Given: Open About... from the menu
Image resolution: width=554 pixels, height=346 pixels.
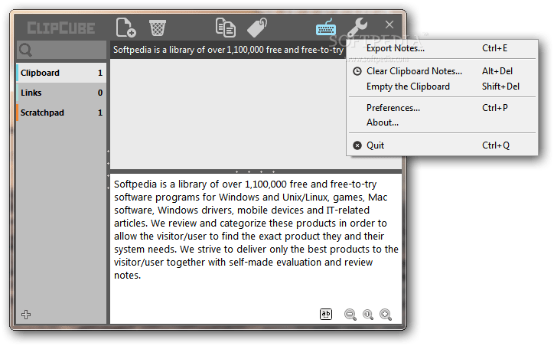Looking at the screenshot, I should [x=442, y=122].
